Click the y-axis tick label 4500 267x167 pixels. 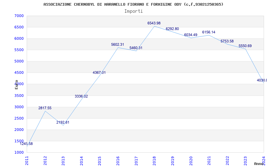pos(19,72)
